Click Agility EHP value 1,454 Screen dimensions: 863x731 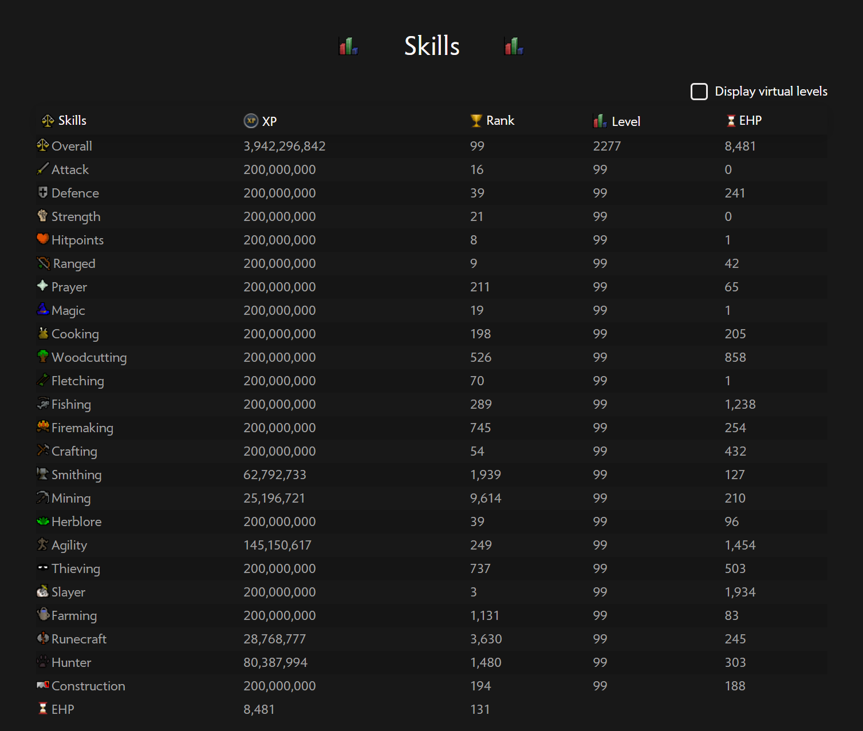pyautogui.click(x=740, y=545)
